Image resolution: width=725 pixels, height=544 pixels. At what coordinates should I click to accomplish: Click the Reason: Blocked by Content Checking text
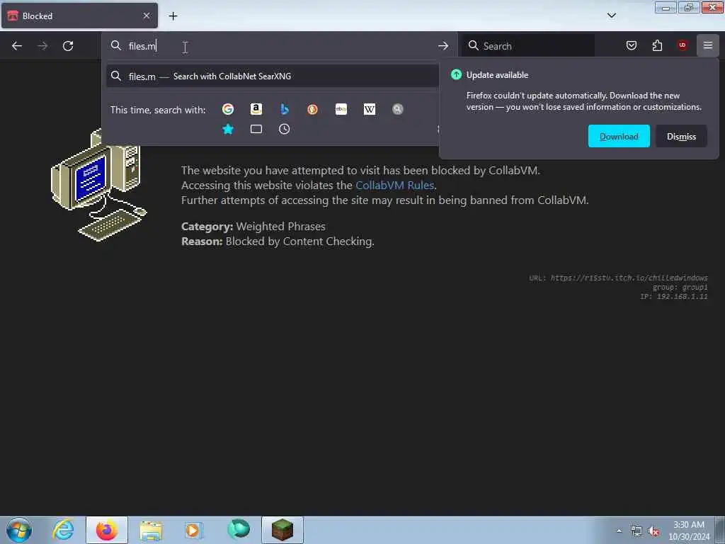click(278, 242)
